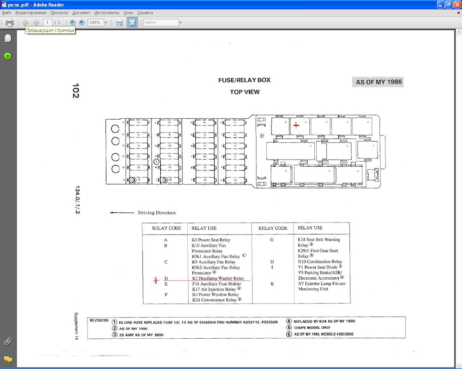The width and height of the screenshot is (462, 369).
Task: Click the 100% zoom level field
Action: point(96,23)
